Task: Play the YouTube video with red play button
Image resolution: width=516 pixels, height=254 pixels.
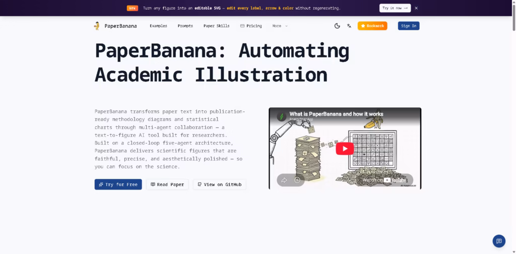Action: tap(345, 149)
